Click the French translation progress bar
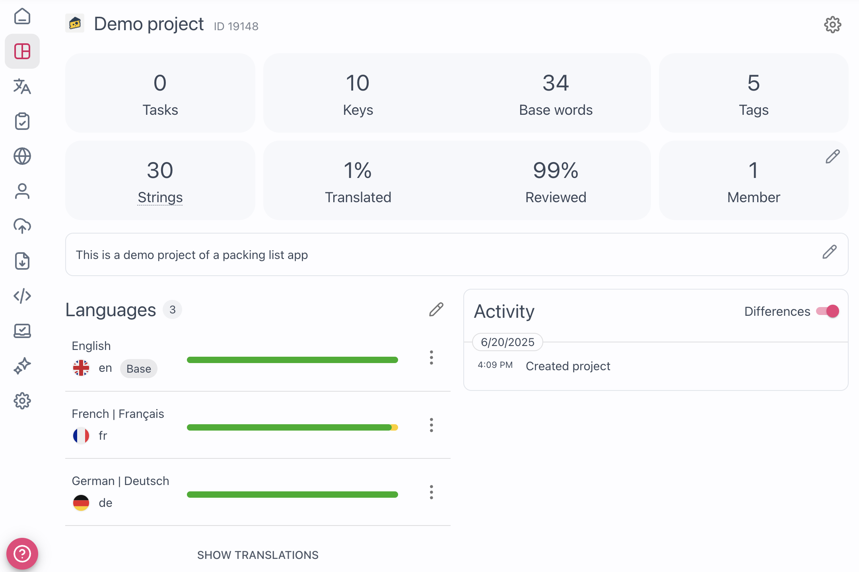 (x=292, y=427)
